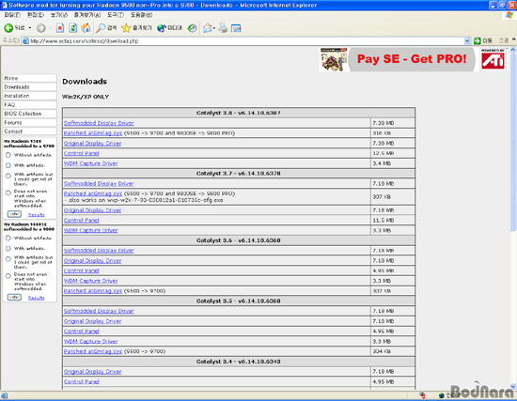Download Catalyst 3.8 Control Panel

coord(82,154)
